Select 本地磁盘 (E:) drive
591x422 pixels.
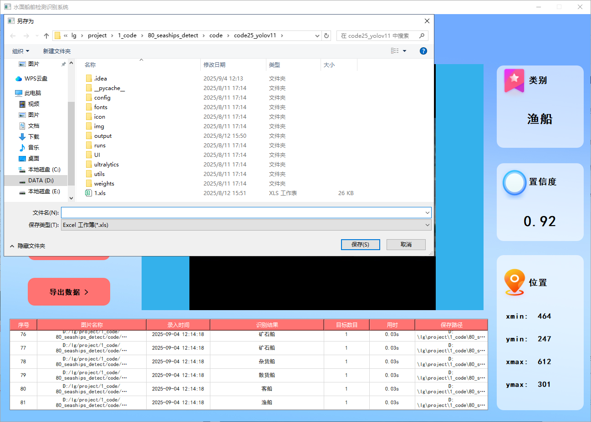(x=39, y=191)
